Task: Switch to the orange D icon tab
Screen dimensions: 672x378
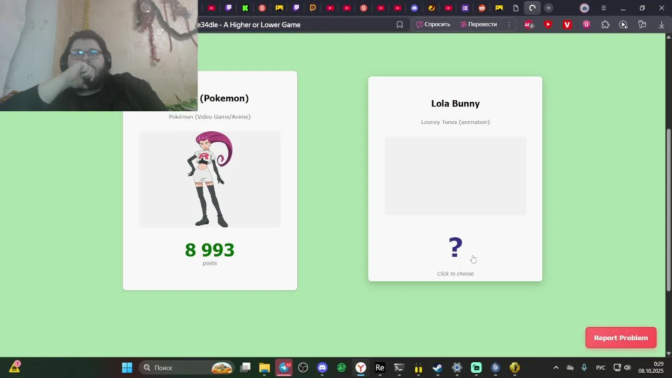Action: point(313,8)
